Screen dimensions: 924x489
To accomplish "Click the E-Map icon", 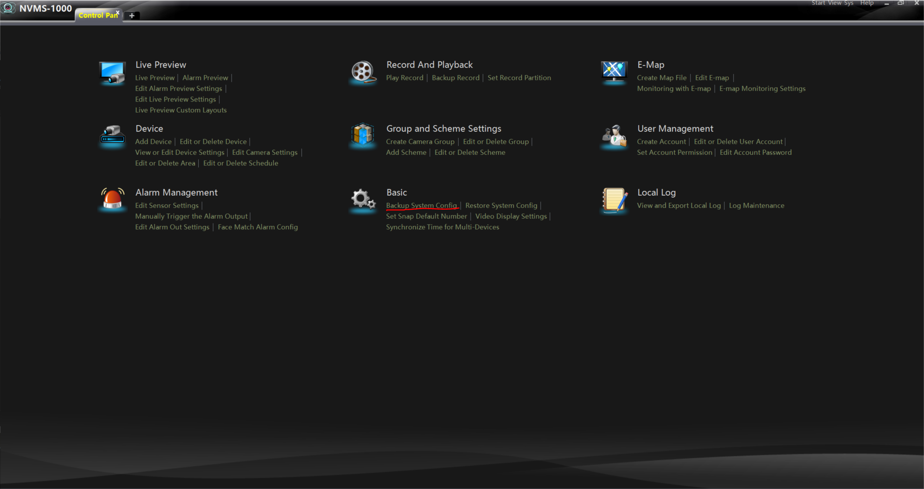I will tap(614, 72).
